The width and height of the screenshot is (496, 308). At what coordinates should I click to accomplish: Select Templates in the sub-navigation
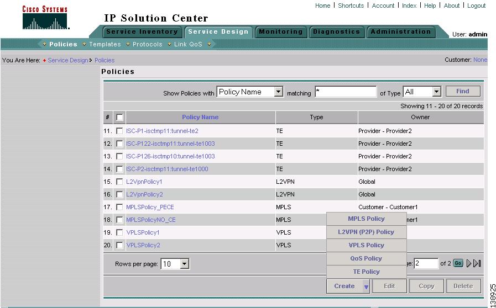coord(105,44)
